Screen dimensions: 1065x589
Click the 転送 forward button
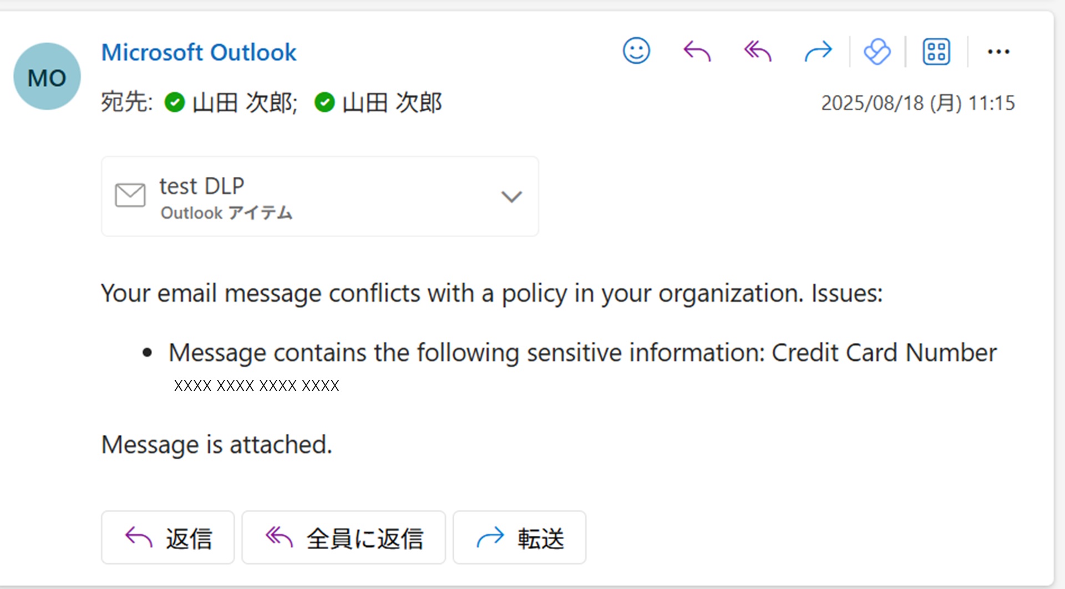[519, 537]
